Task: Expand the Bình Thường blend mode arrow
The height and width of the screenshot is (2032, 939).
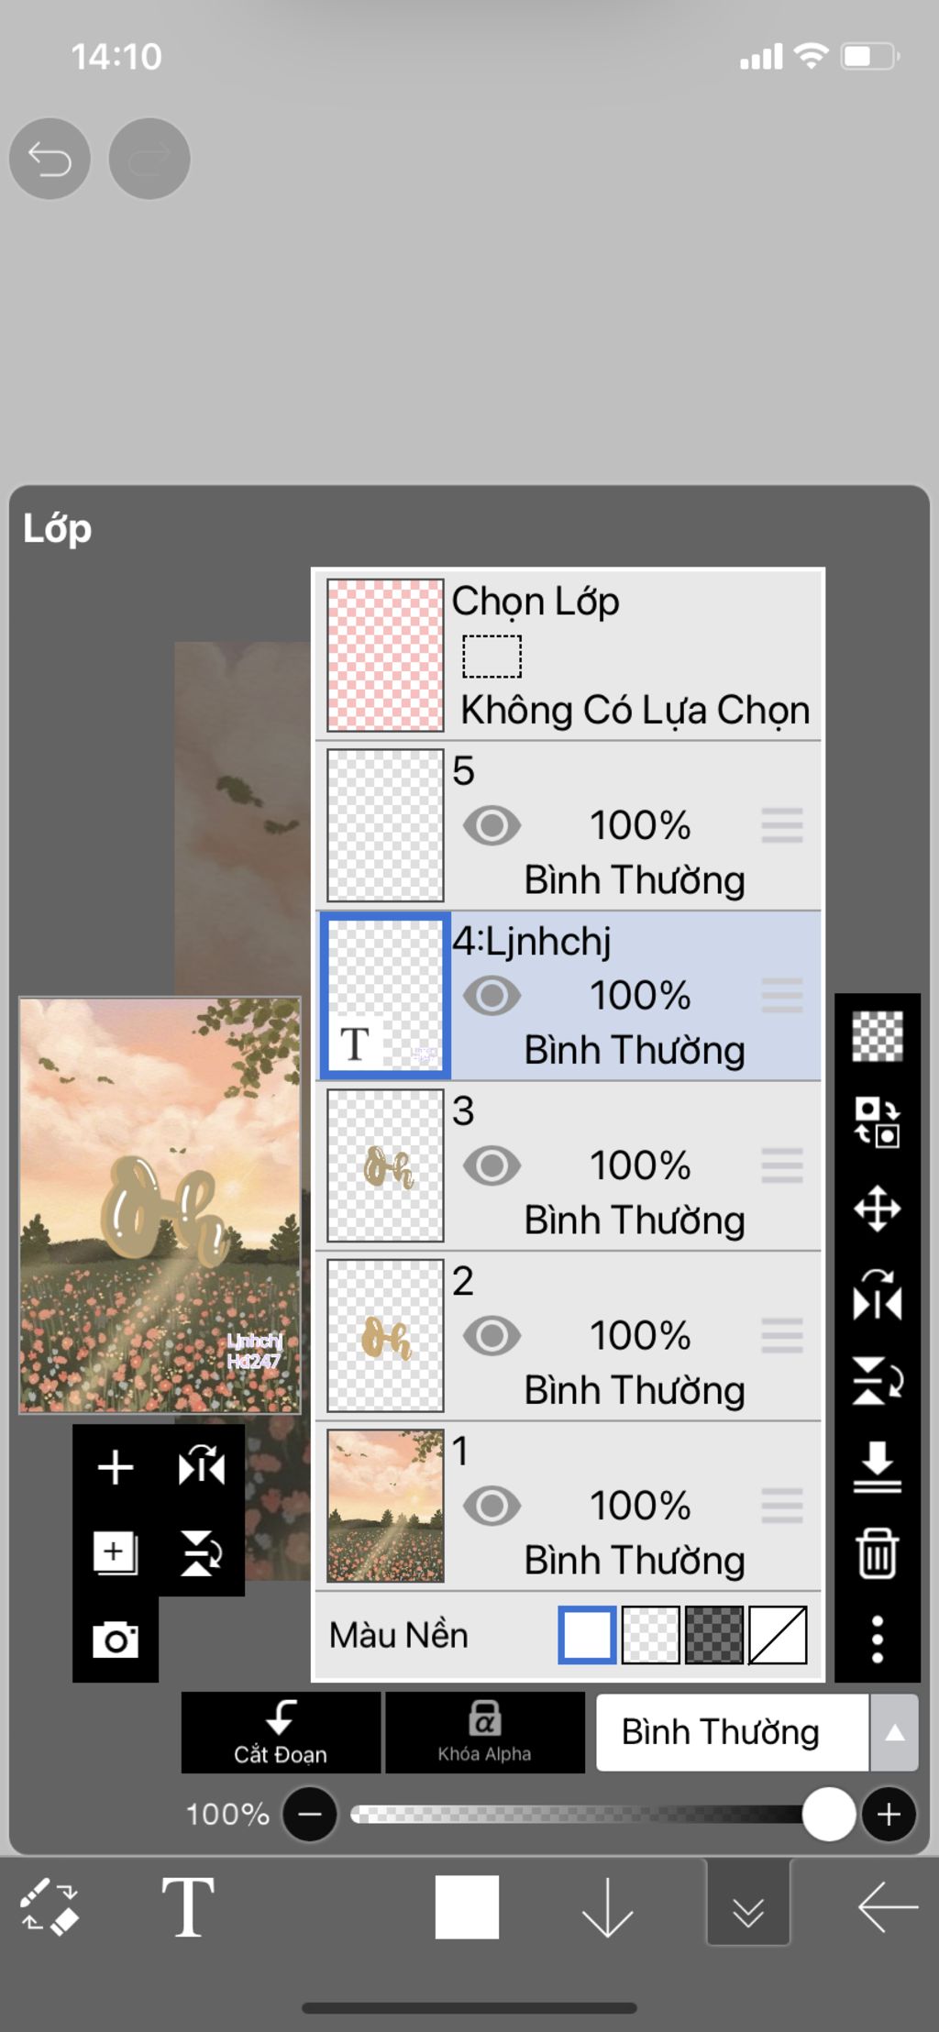Action: click(x=894, y=1732)
